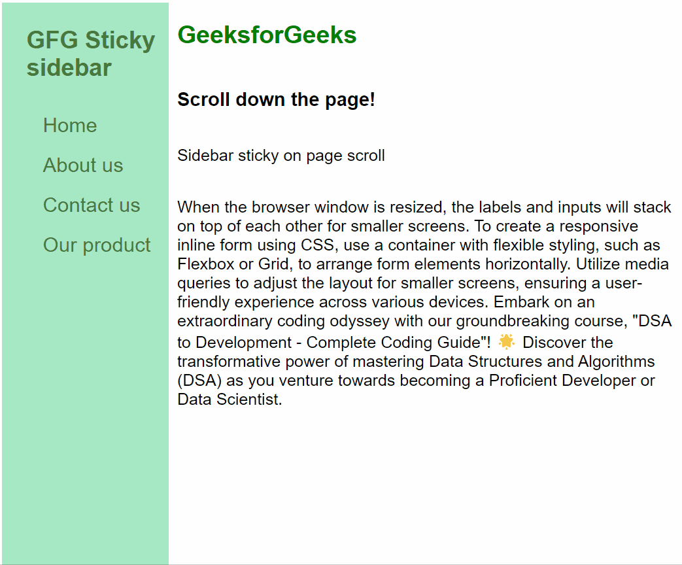This screenshot has height=565, width=682.
Task: Click the Scroll down the page heading
Action: pyautogui.click(x=276, y=99)
